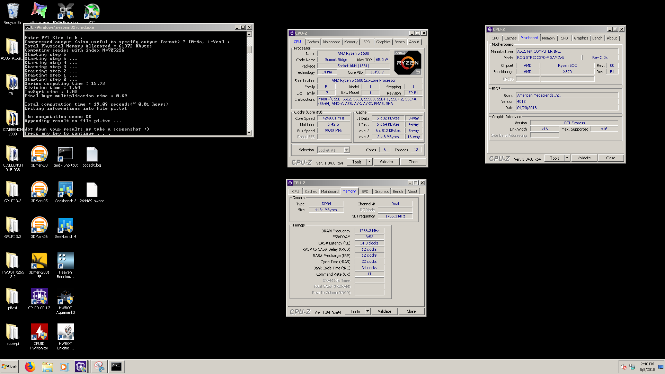The height and width of the screenshot is (374, 665).
Task: Open Graphics tab in CPU-Z Memory window
Action: 381,192
